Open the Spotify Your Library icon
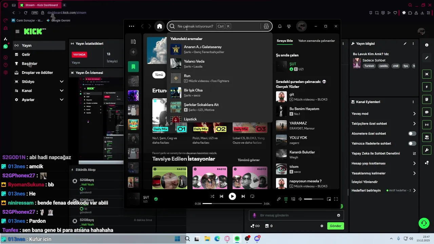Image resolution: width=434 pixels, height=244 pixels. coord(133,42)
